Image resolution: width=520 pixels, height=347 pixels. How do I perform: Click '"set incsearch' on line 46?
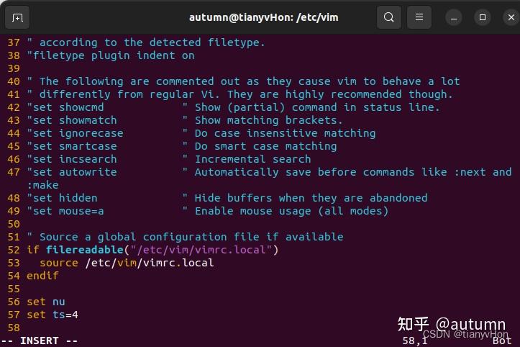click(x=72, y=159)
